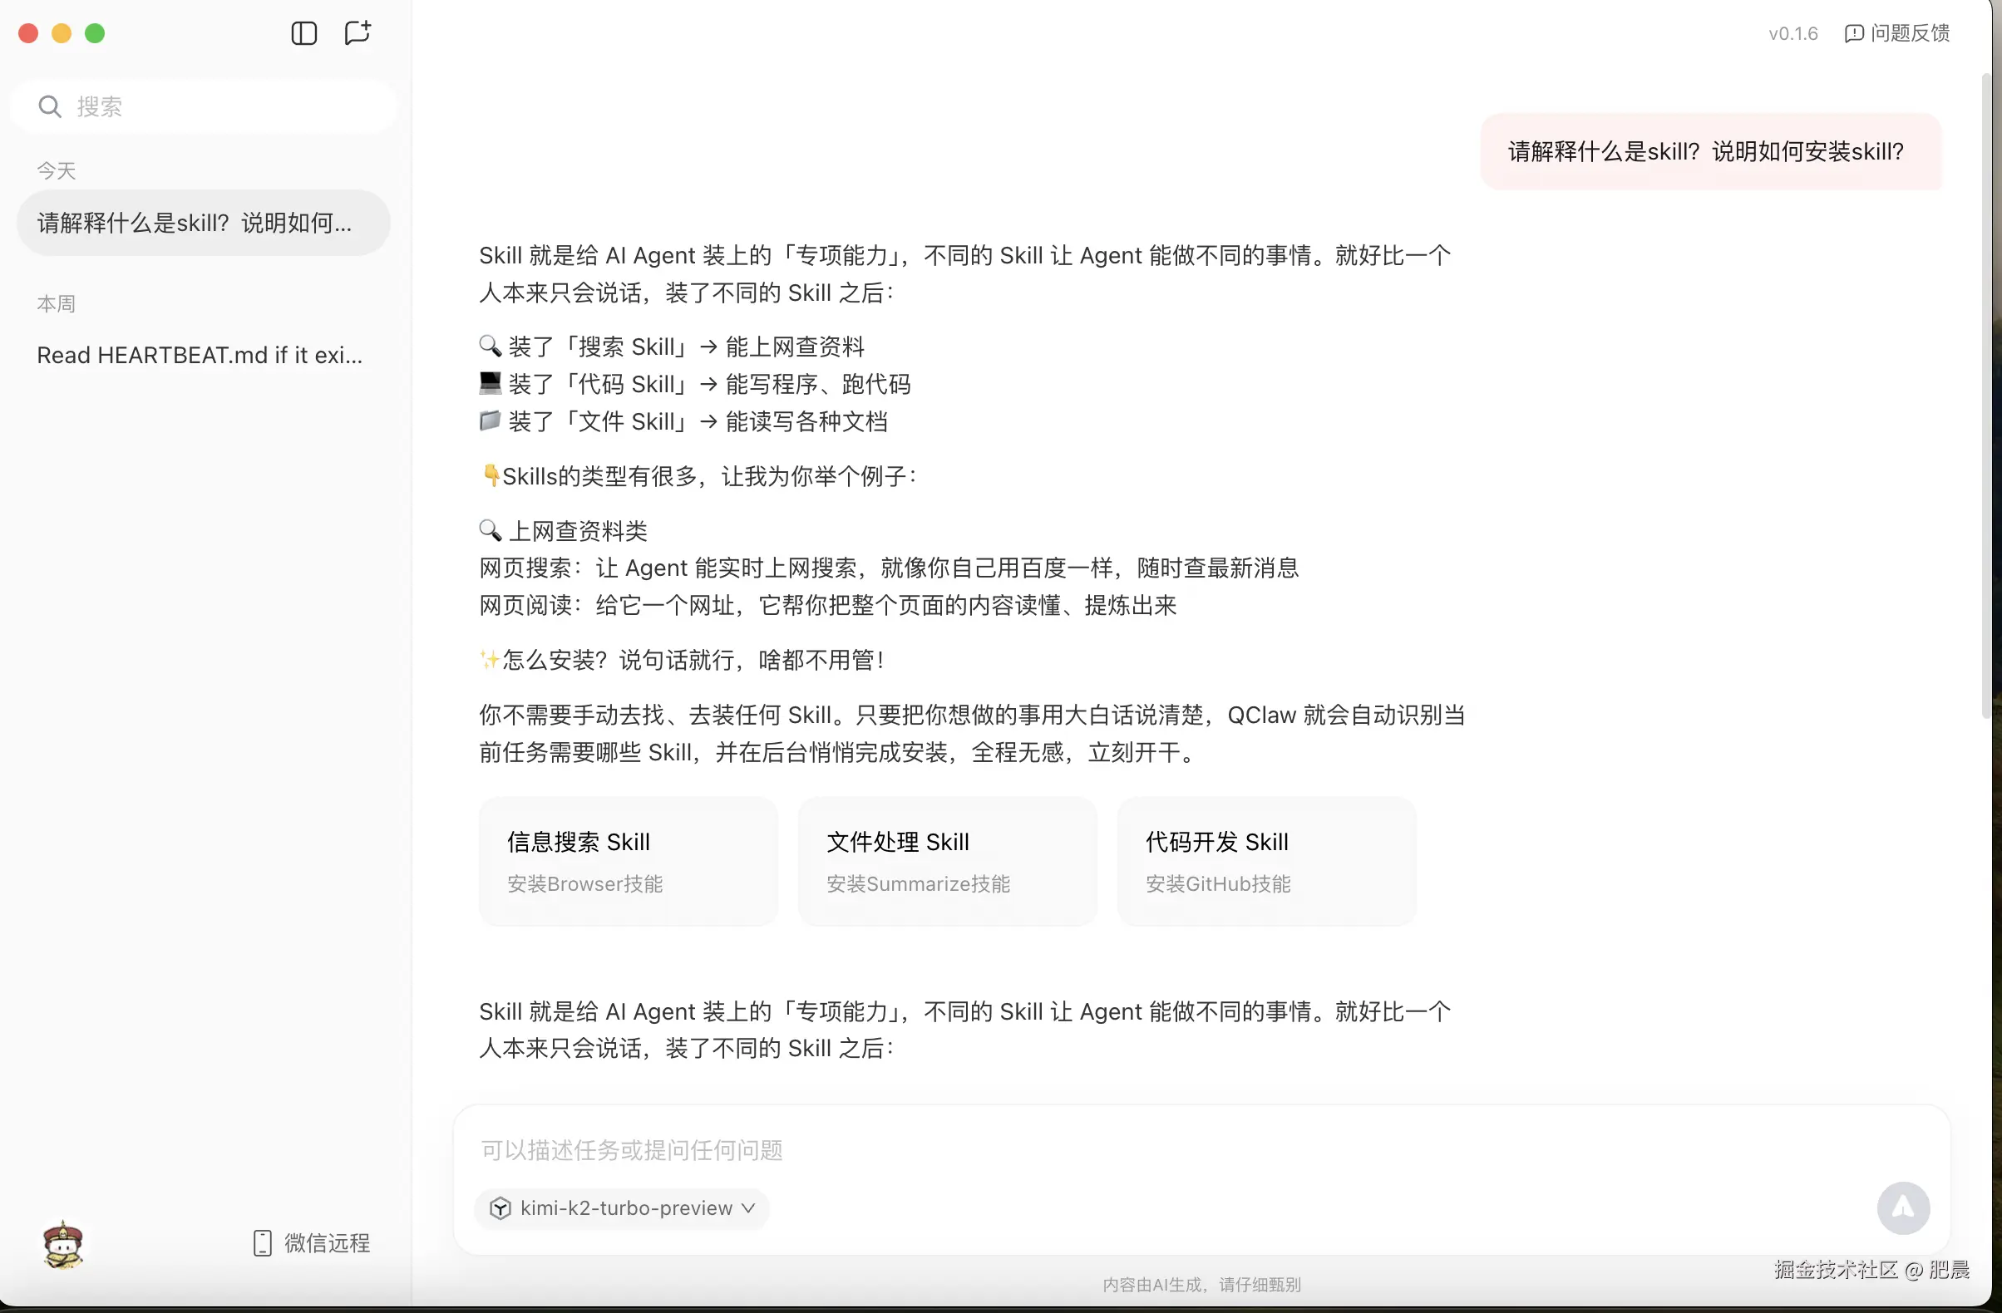Click the model cube icon

point(500,1208)
